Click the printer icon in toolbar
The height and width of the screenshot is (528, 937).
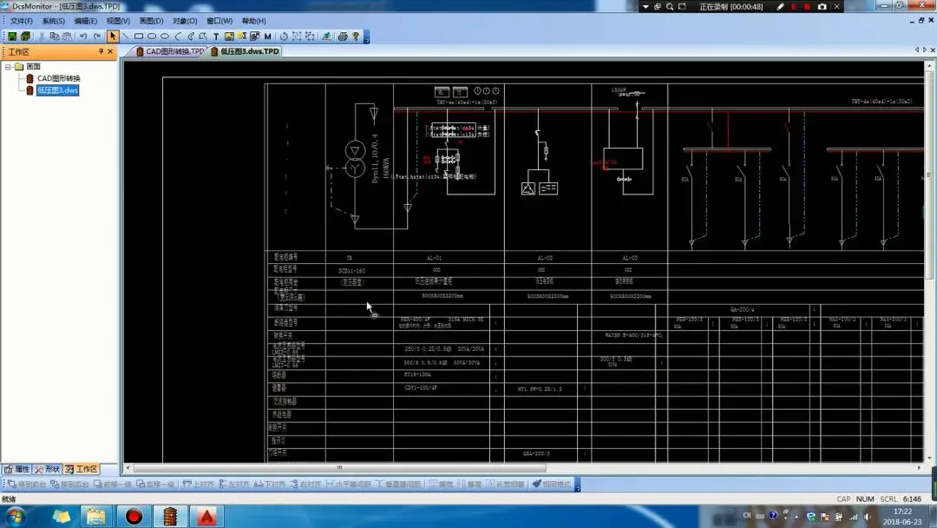[x=343, y=36]
